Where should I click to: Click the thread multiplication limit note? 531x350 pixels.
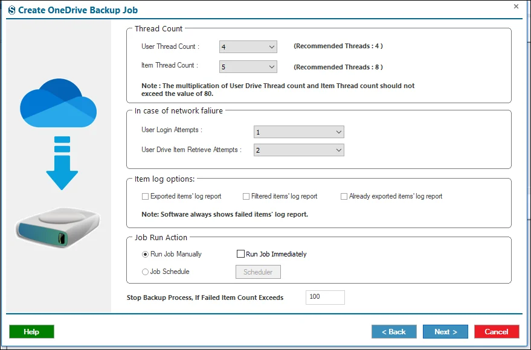click(278, 90)
